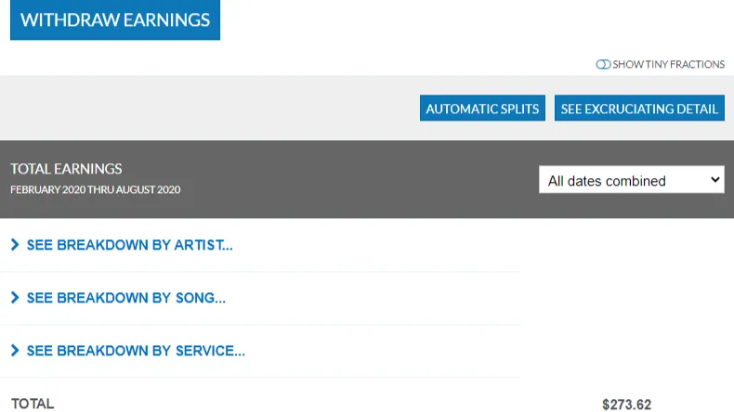Click the arrow on the dates dropdown
The image size is (734, 412).
[715, 180]
